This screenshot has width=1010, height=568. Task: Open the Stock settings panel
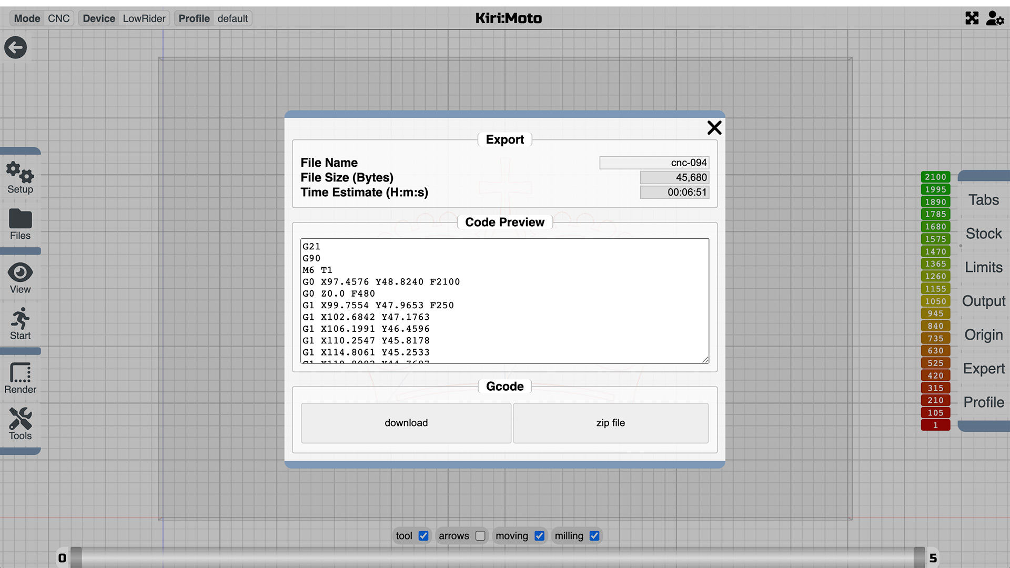(984, 234)
